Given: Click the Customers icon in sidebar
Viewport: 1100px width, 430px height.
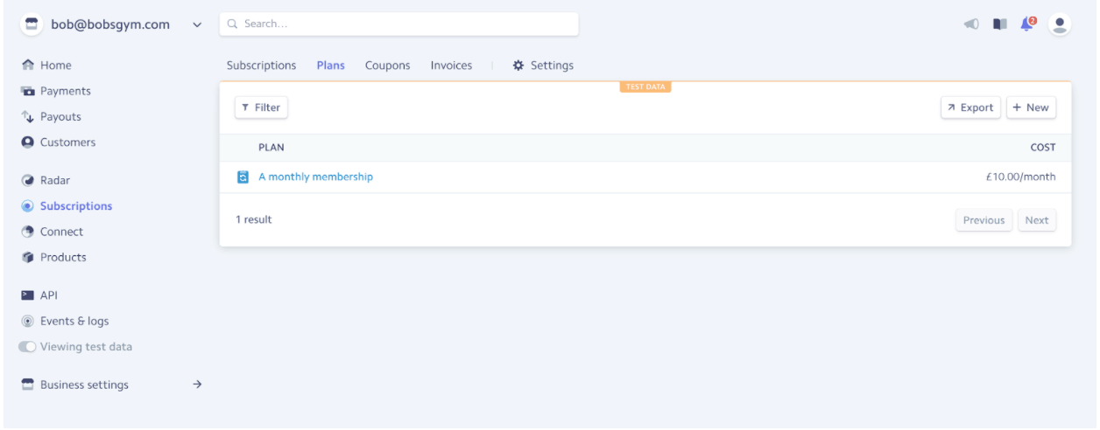Looking at the screenshot, I should click(x=28, y=142).
